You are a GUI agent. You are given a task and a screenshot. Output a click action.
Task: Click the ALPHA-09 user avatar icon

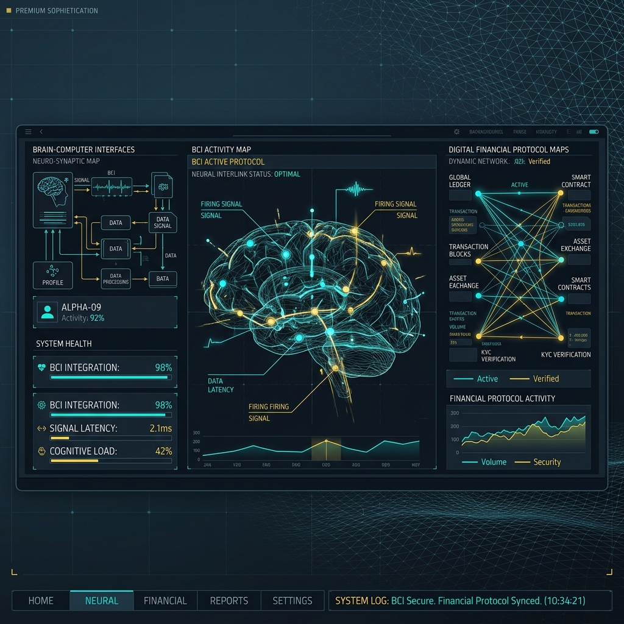[x=48, y=311]
